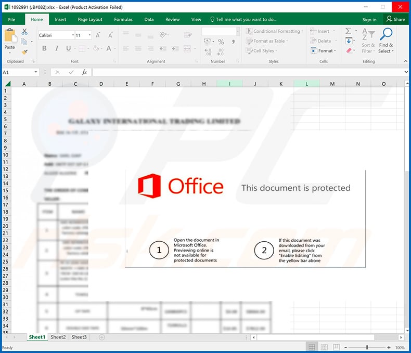The image size is (411, 353).
Task: Click the Wrap Text icon
Action: pos(188,34)
